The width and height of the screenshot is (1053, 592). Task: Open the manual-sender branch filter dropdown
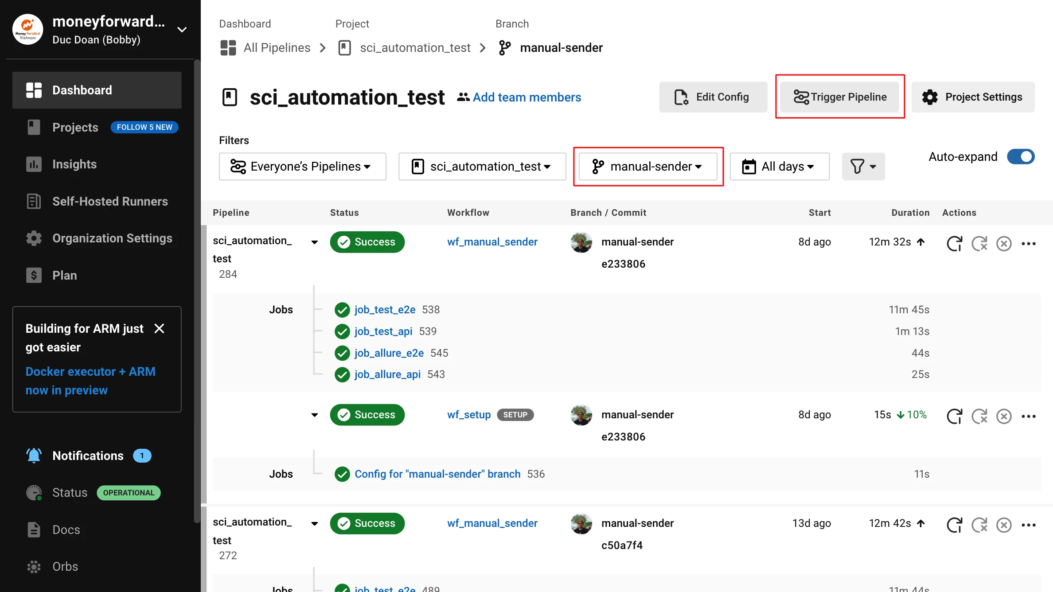pyautogui.click(x=648, y=166)
